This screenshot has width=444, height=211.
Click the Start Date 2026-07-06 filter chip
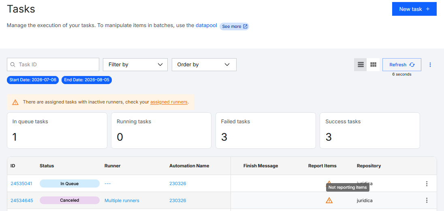(x=33, y=80)
